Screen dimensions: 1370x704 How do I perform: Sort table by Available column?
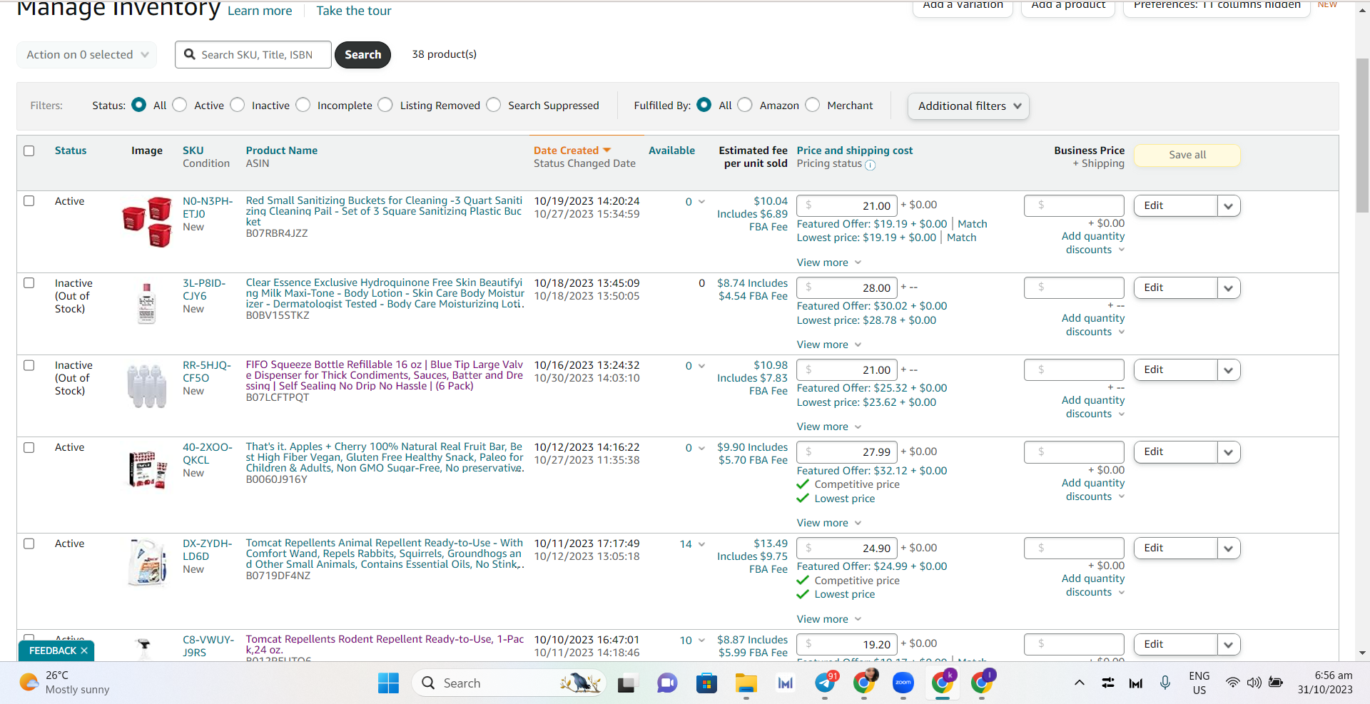tap(671, 151)
